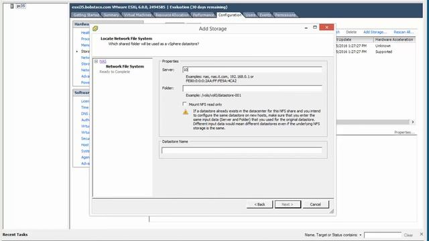Open the Name, Target or Status filter dropdown
Image resolution: width=429 pixels, height=241 pixels.
pos(361,235)
